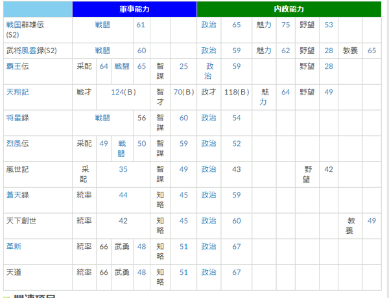Click 戦闘 link in 烈風伝 row
Viewport: 389px width, 298px height.
(x=122, y=148)
